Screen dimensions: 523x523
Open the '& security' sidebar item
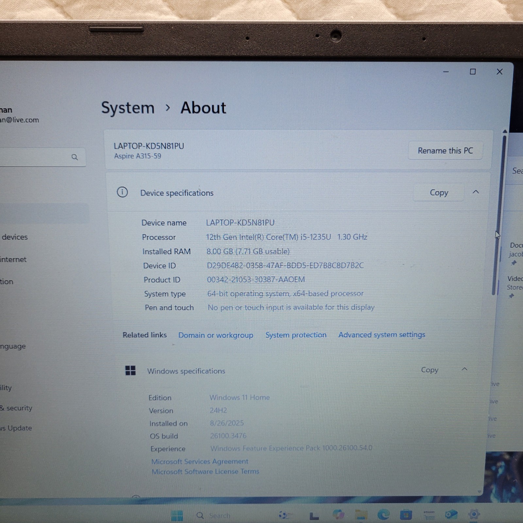pyautogui.click(x=16, y=408)
